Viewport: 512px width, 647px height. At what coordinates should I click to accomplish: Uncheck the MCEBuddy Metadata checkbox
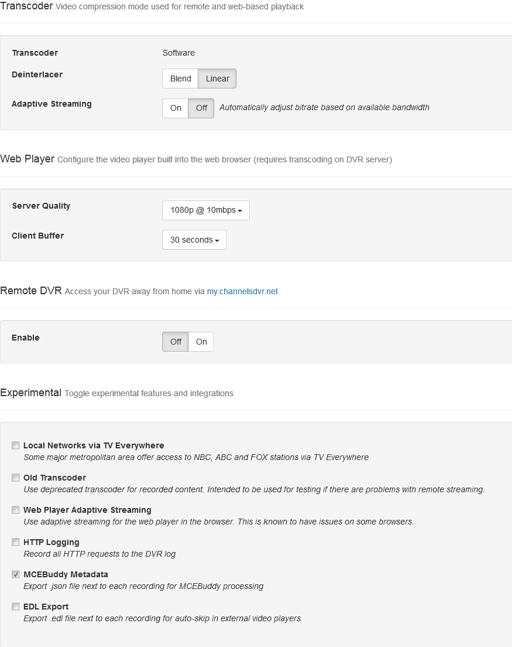[x=16, y=574]
